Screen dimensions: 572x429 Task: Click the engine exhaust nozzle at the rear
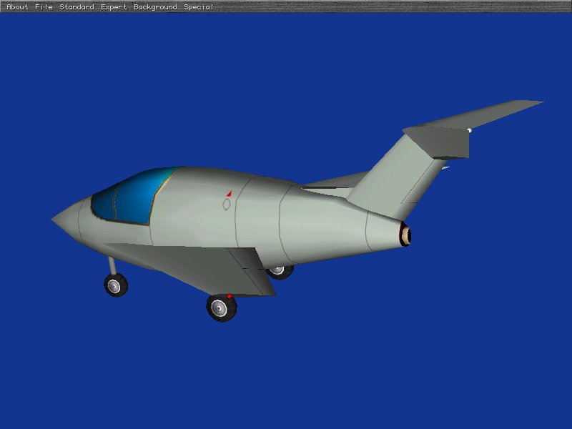click(x=405, y=234)
